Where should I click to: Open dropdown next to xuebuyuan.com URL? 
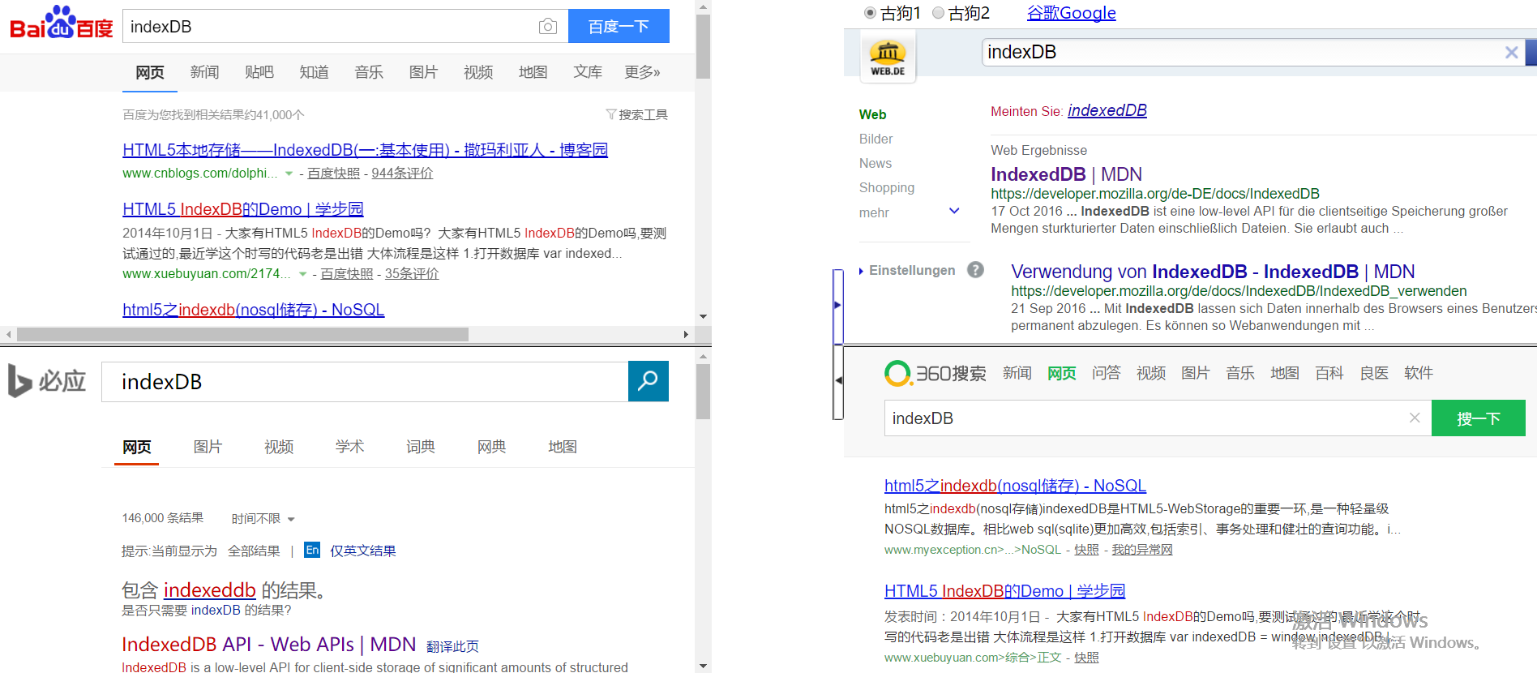click(302, 274)
